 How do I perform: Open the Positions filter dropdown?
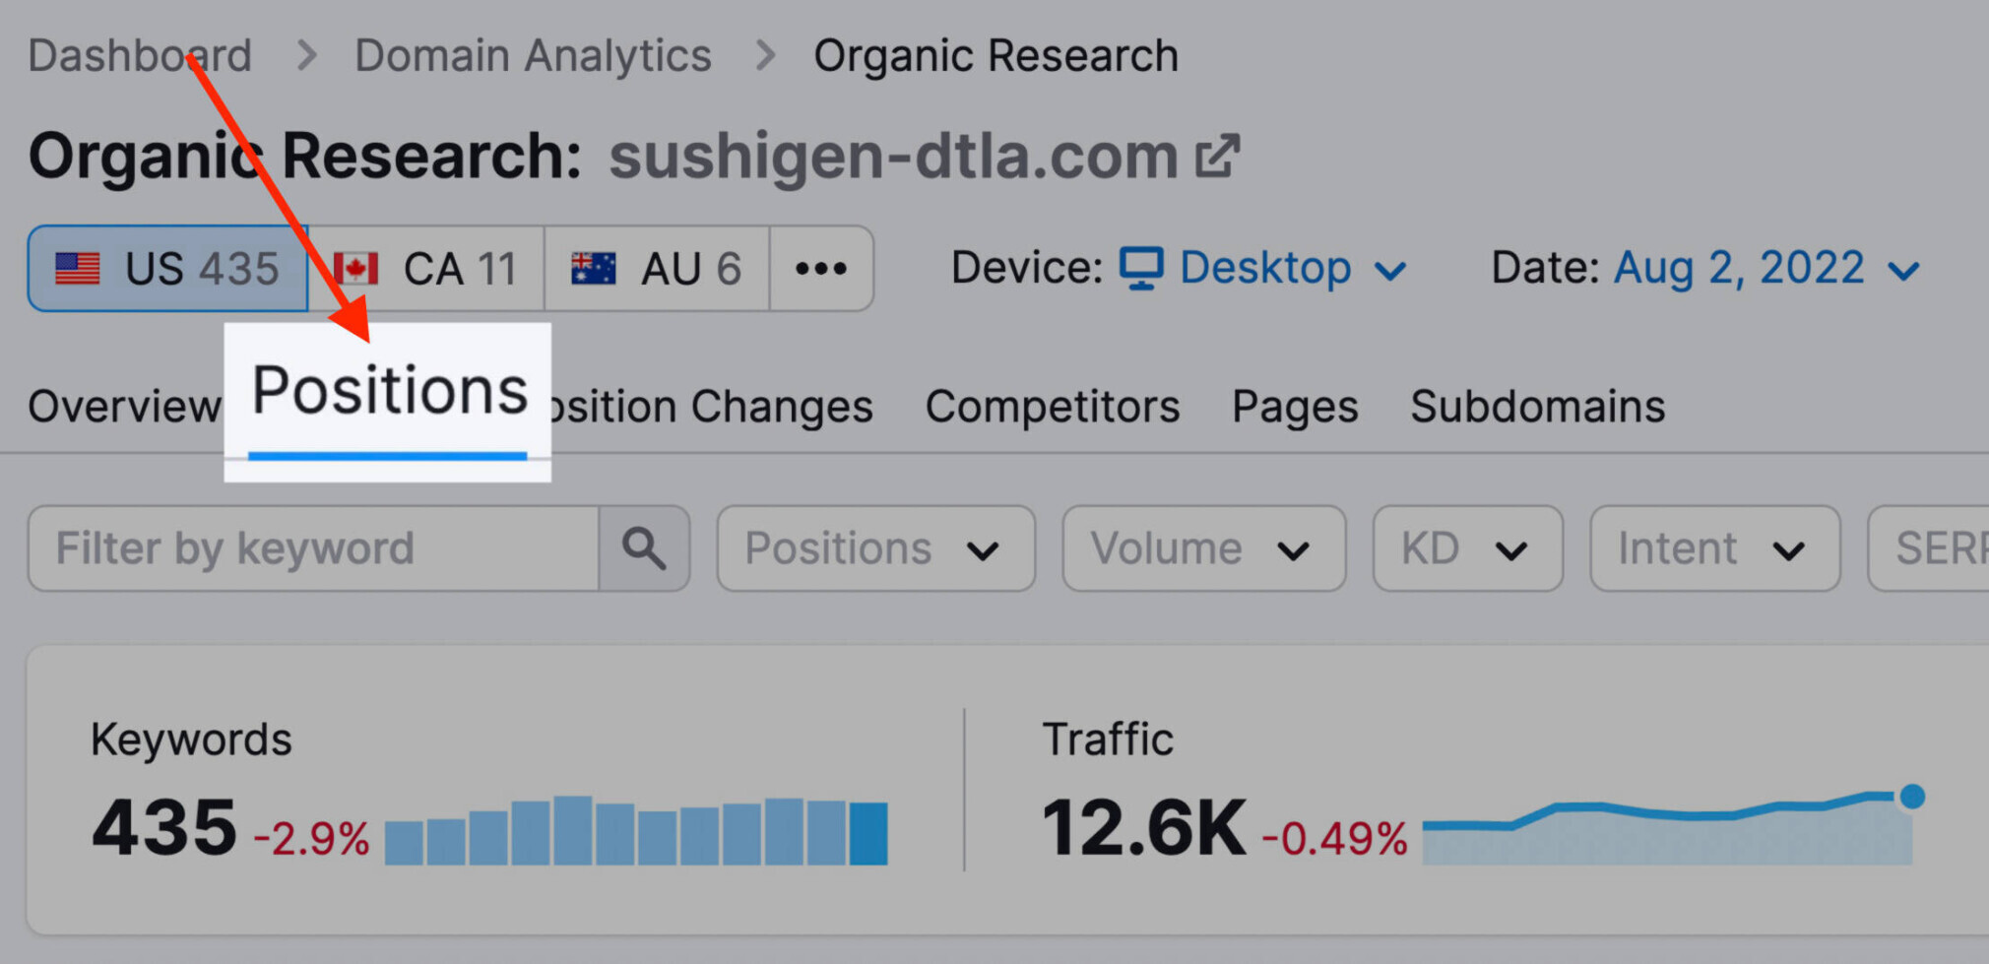876,548
